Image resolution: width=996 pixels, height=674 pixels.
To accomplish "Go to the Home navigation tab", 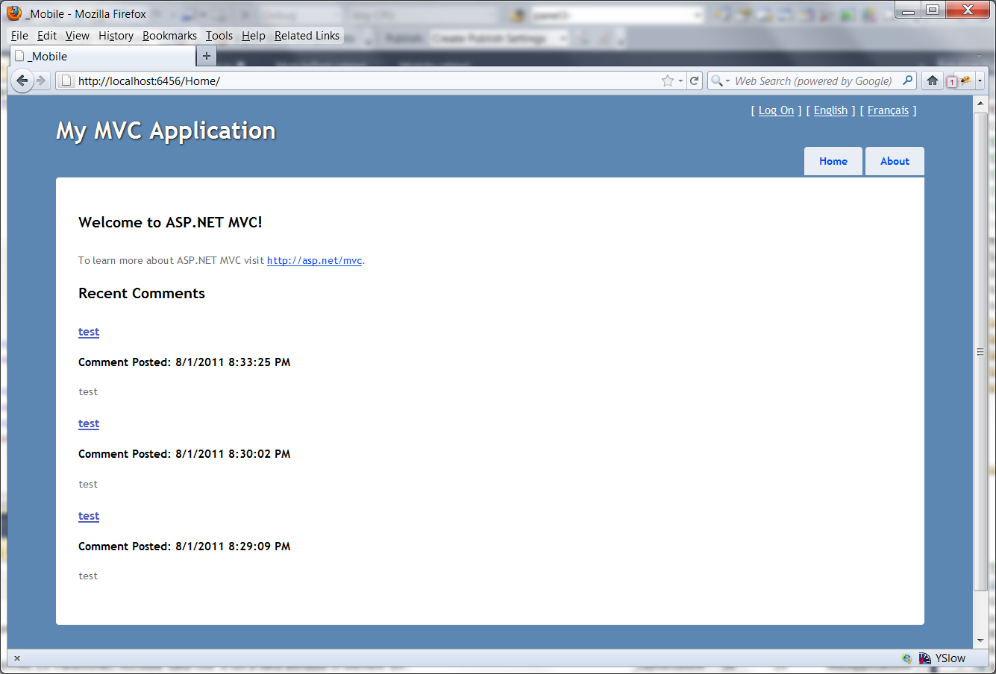I will 833,161.
